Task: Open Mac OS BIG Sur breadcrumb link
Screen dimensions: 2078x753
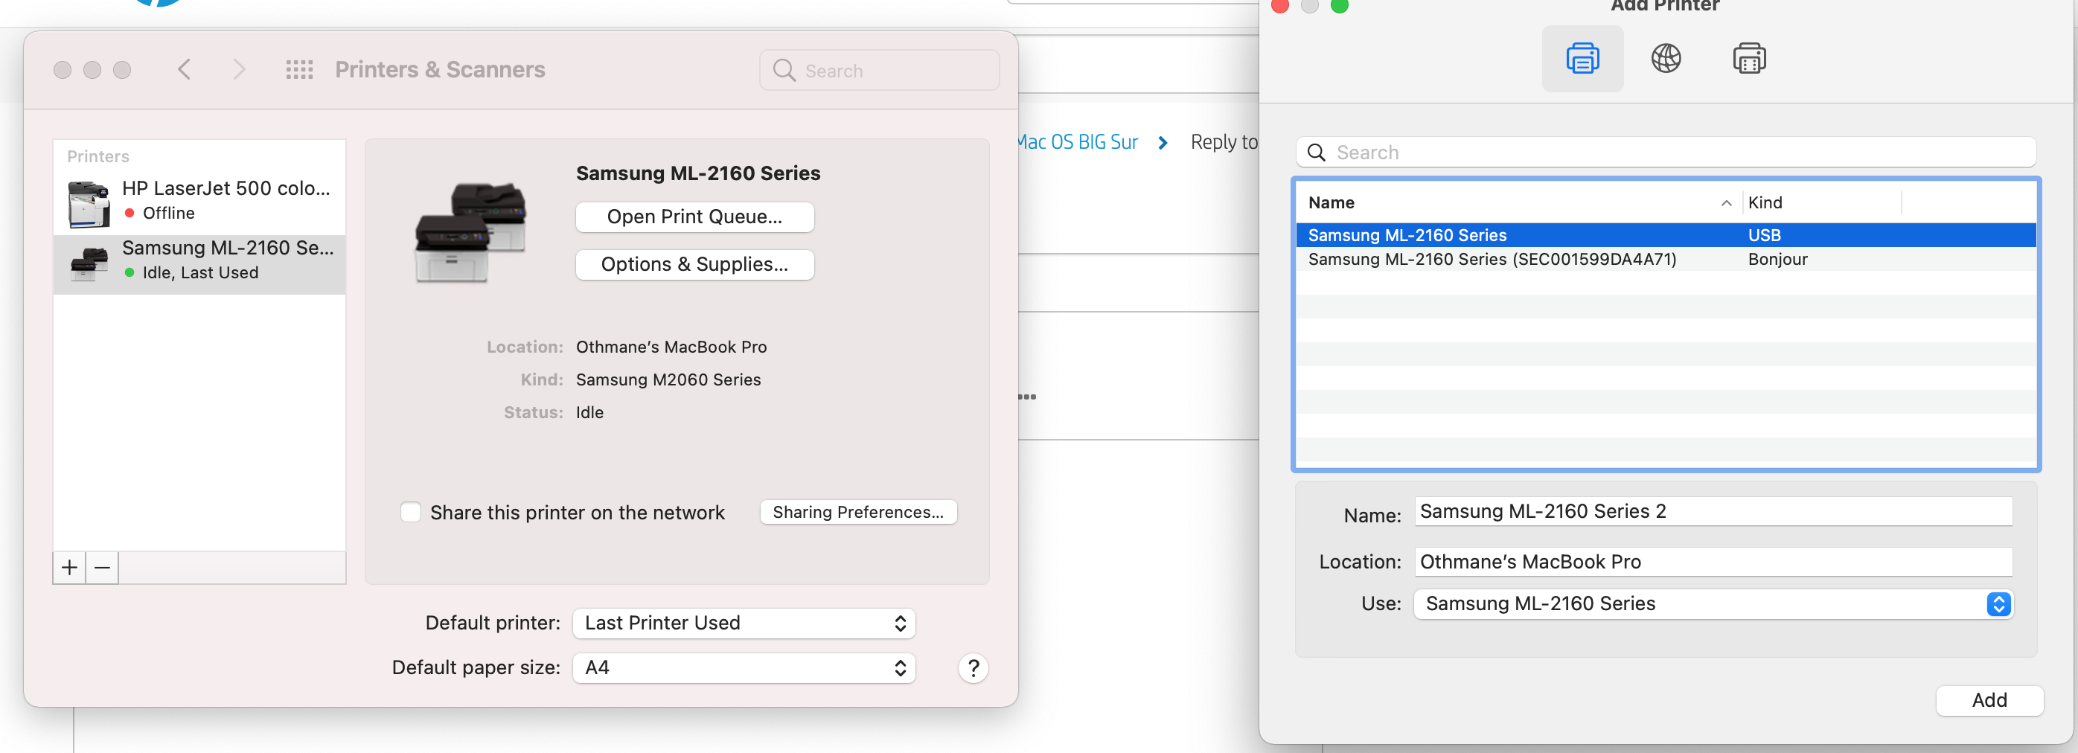Action: pyautogui.click(x=1078, y=143)
